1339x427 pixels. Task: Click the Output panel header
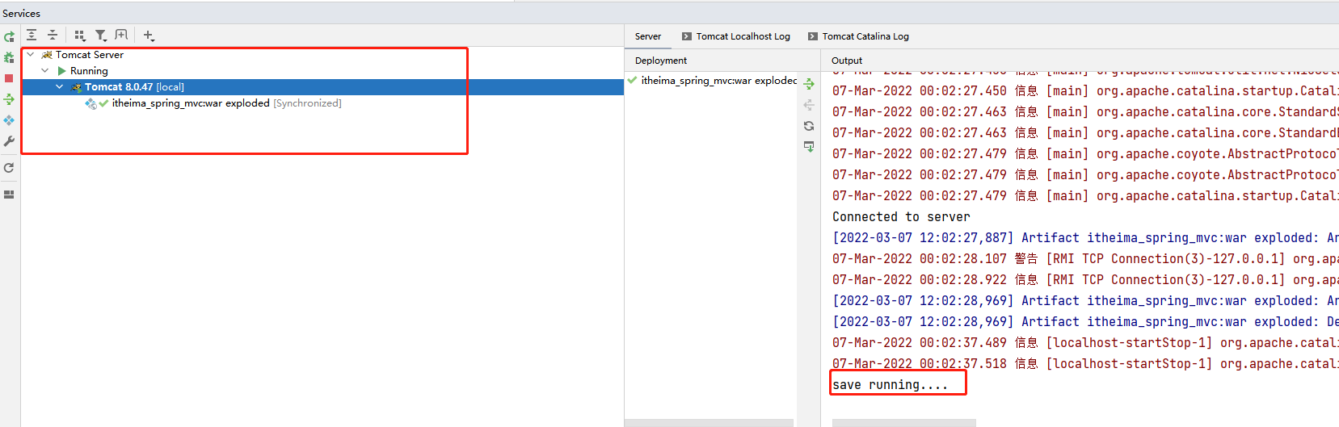[x=846, y=61]
